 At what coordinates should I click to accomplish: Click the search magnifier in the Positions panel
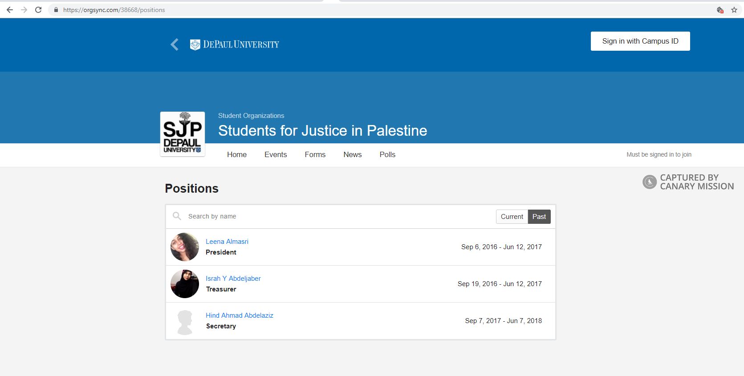tap(177, 216)
